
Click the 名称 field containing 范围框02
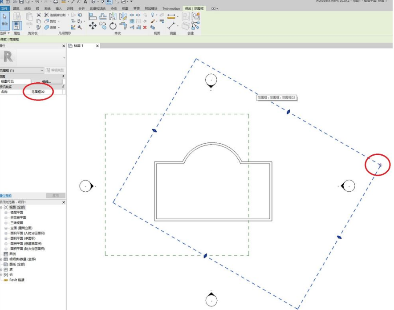tap(47, 92)
